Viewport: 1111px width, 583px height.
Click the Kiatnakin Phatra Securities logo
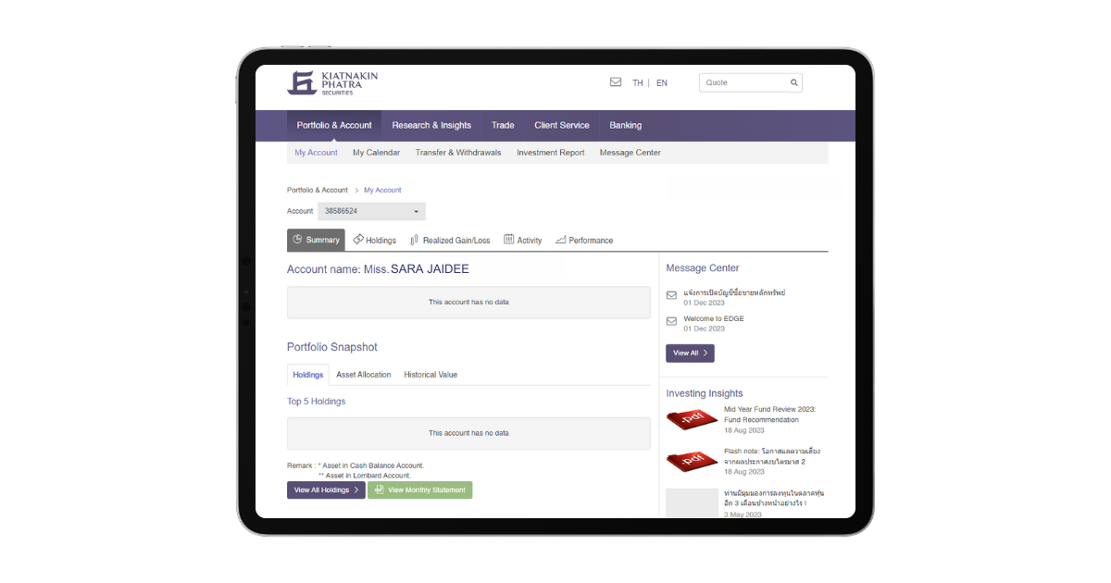tap(331, 83)
